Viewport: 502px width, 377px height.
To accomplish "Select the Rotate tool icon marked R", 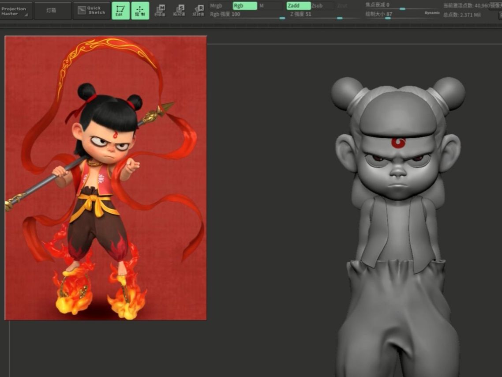I will pos(198,11).
